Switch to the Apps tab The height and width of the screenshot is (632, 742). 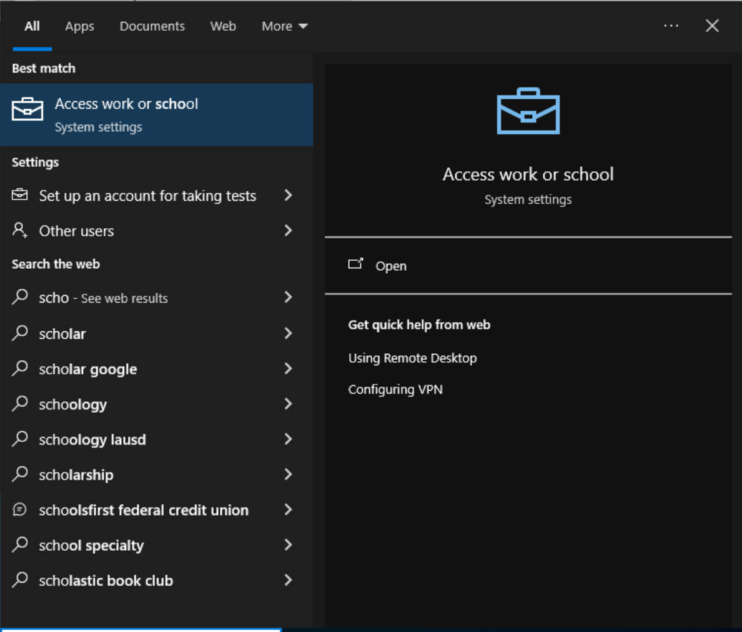[79, 26]
